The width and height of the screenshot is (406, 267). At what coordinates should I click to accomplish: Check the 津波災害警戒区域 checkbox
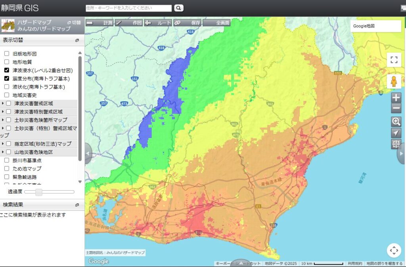tap(9, 103)
